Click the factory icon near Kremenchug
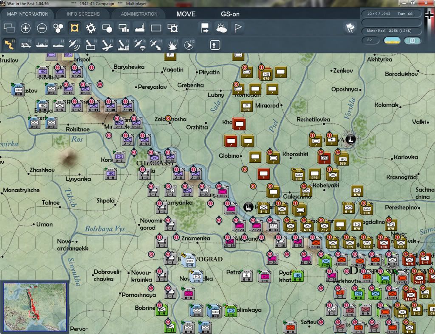 click(x=248, y=207)
